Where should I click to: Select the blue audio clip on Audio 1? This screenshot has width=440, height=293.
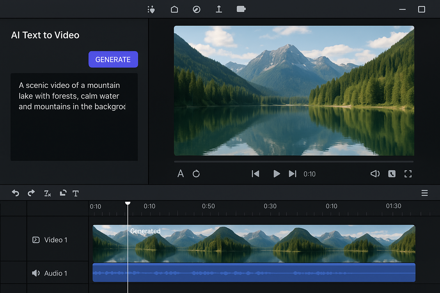click(254, 273)
